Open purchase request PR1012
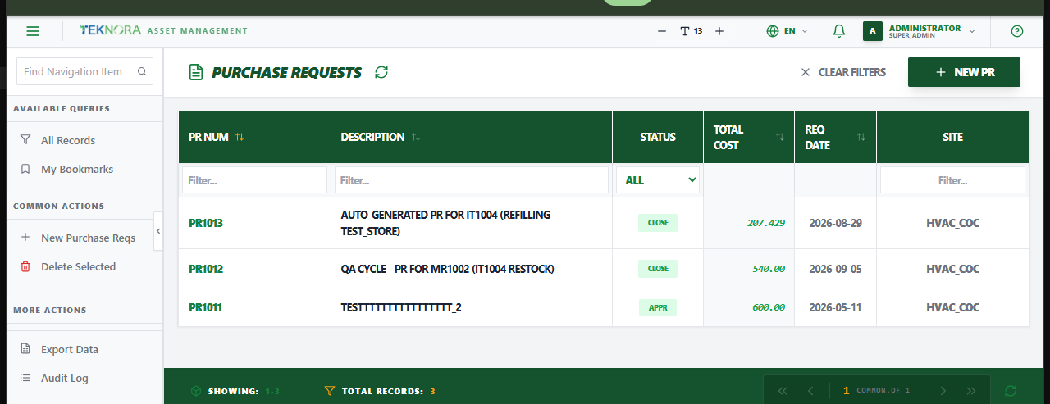 tap(206, 269)
